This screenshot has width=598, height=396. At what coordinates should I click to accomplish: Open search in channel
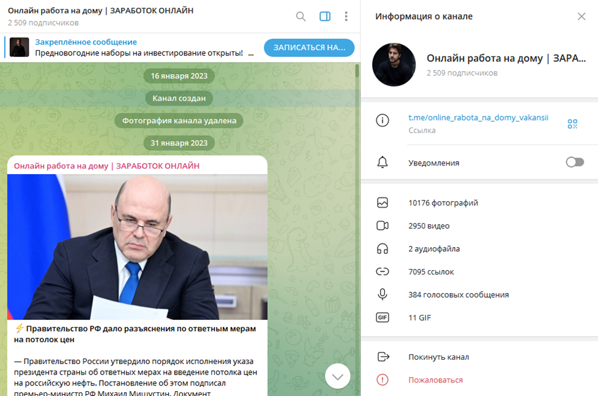300,17
